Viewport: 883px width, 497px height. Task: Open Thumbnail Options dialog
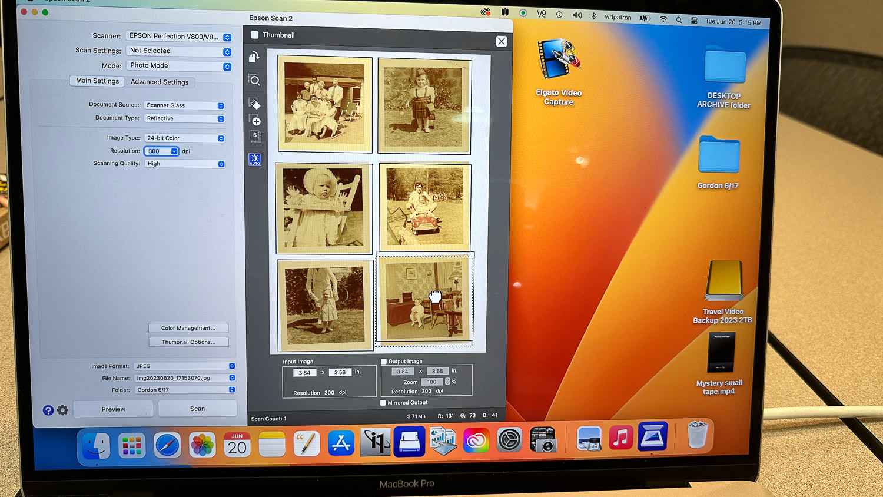(188, 342)
